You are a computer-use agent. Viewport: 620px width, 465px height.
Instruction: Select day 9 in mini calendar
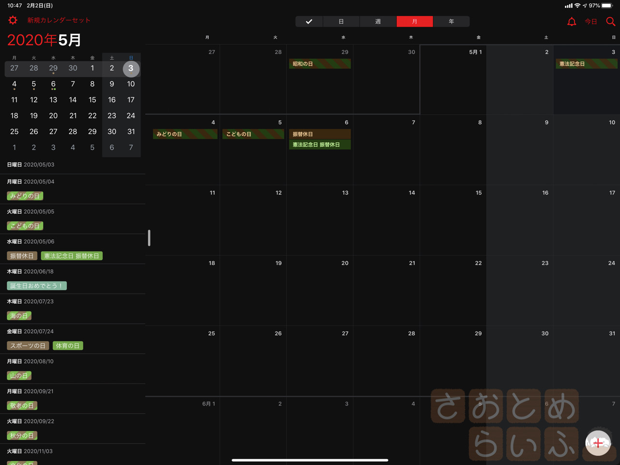click(x=111, y=84)
